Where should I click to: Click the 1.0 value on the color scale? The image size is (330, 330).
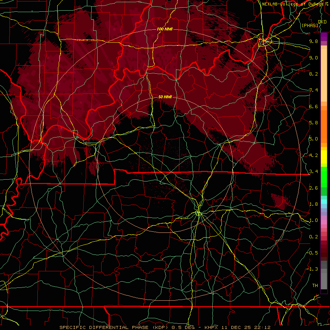pyautogui.click(x=313, y=220)
